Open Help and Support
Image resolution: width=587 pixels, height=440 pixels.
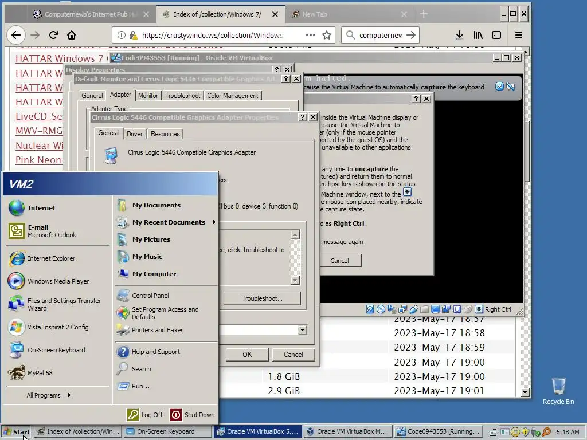click(166, 352)
